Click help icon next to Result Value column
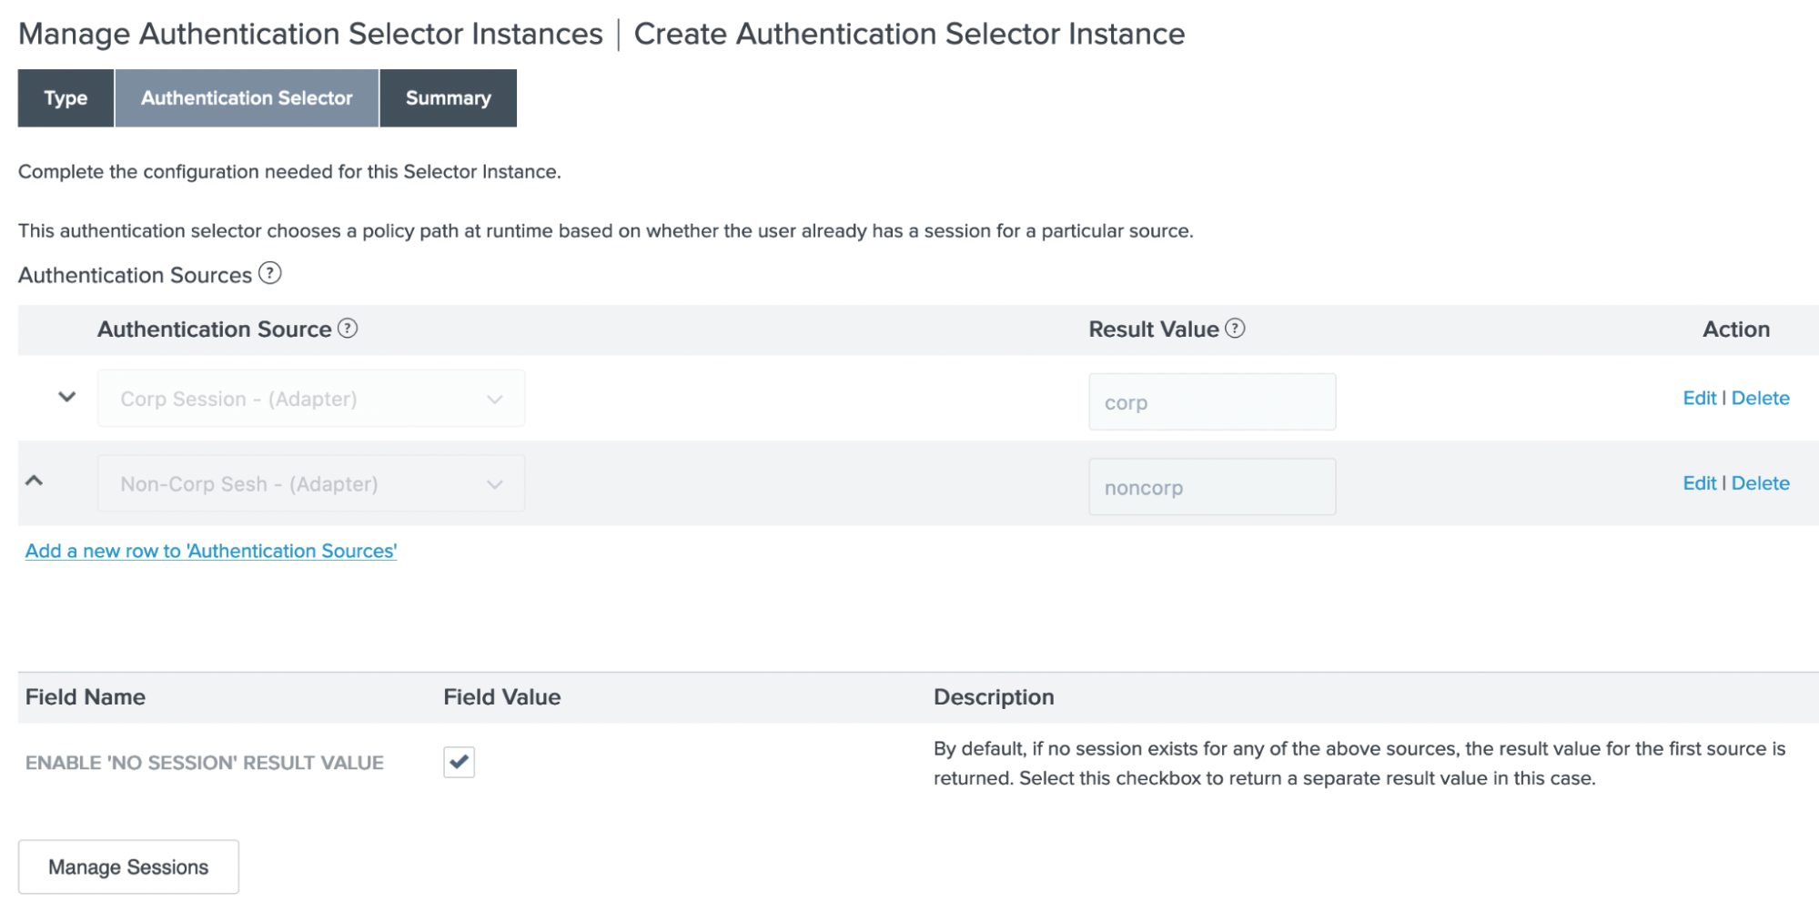The height and width of the screenshot is (902, 1819). [1235, 329]
